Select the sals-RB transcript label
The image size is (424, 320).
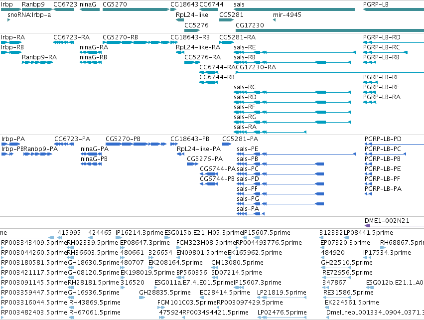245,57
